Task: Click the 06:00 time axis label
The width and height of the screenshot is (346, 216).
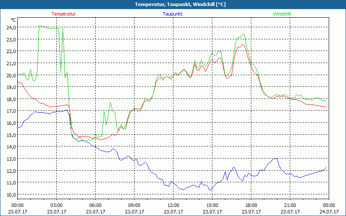Action: (95, 206)
